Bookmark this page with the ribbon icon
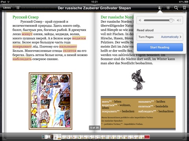189x141 pixels. [x=184, y=8]
